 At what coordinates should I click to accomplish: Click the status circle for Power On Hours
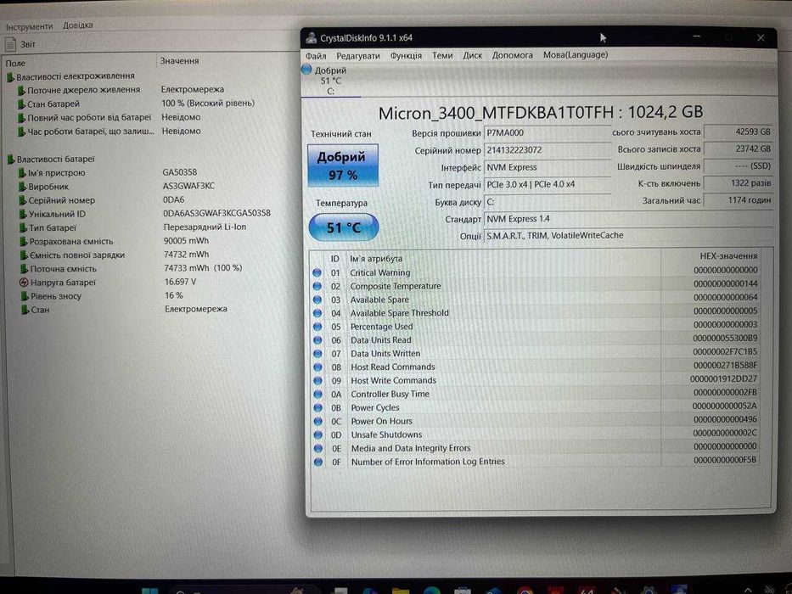click(317, 421)
